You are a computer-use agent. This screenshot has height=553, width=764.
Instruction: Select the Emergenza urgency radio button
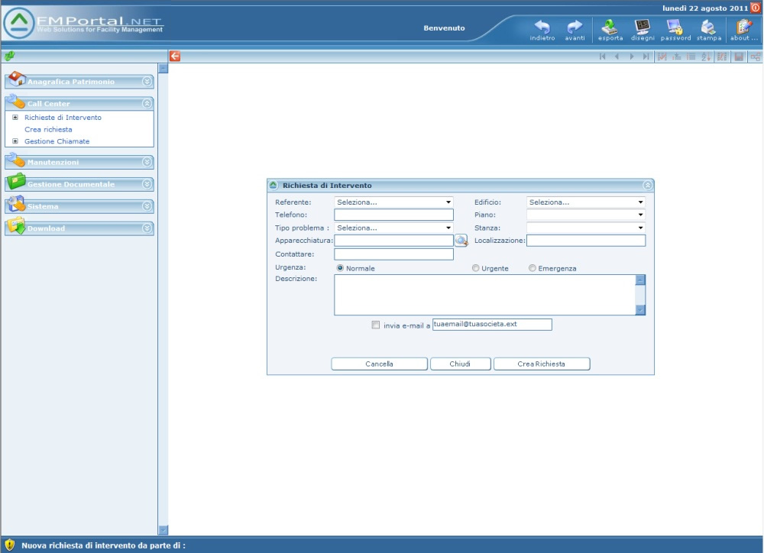click(532, 268)
